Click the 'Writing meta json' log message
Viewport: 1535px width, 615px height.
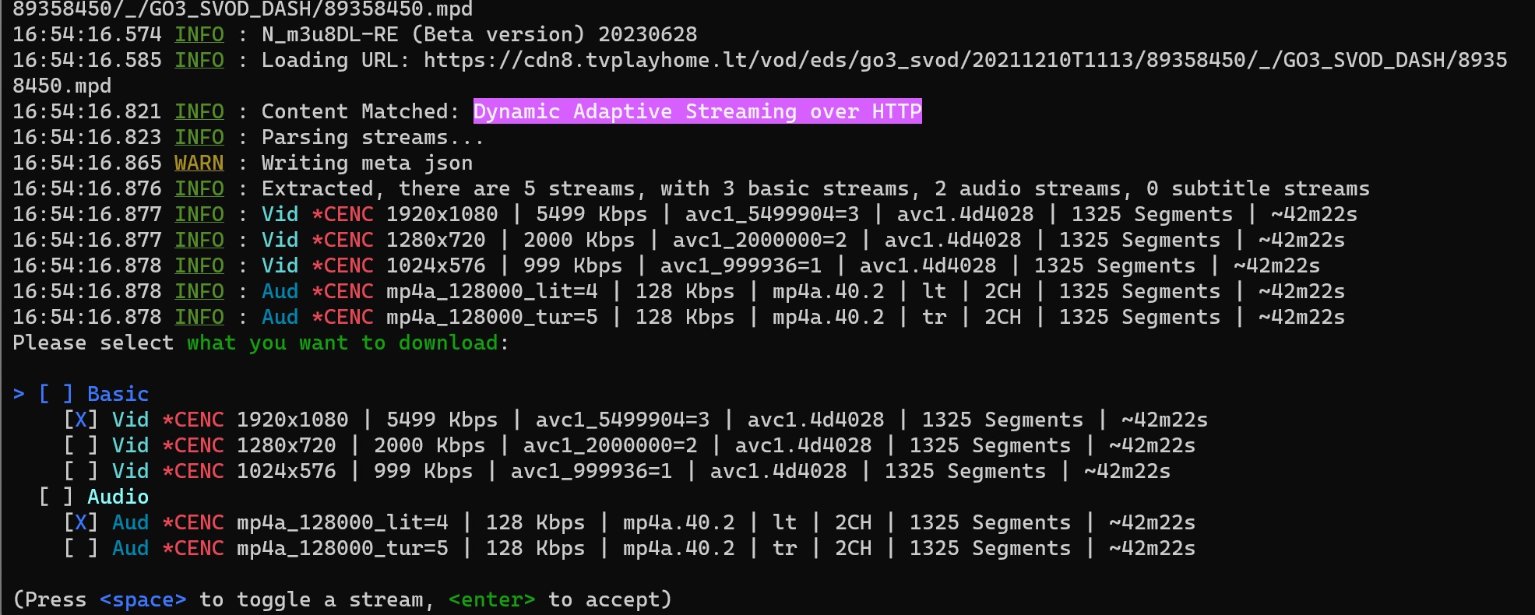[x=367, y=163]
